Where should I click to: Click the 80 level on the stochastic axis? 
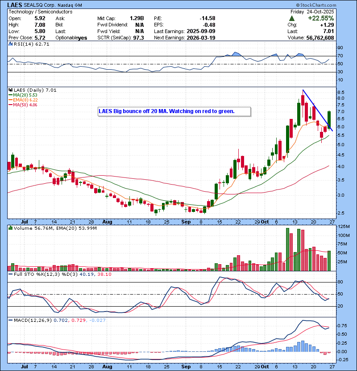pyautogui.click(x=340, y=282)
